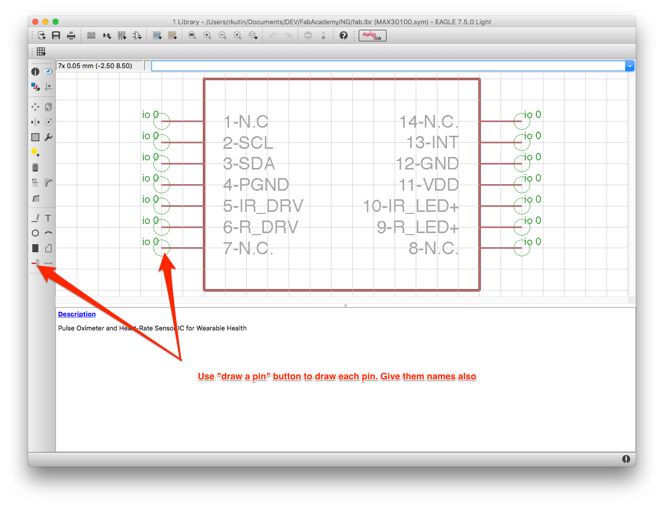The height and width of the screenshot is (507, 664).
Task: Open the zoom select dropdown icon
Action: tap(253, 35)
